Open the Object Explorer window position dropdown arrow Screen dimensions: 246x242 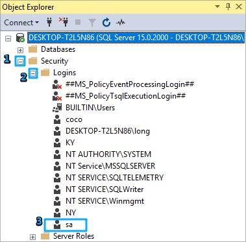click(217, 6)
